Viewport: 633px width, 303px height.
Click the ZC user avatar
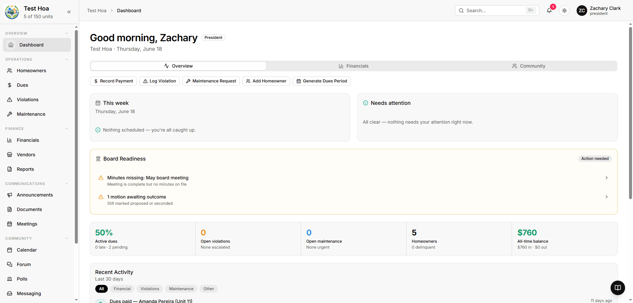[x=582, y=11]
